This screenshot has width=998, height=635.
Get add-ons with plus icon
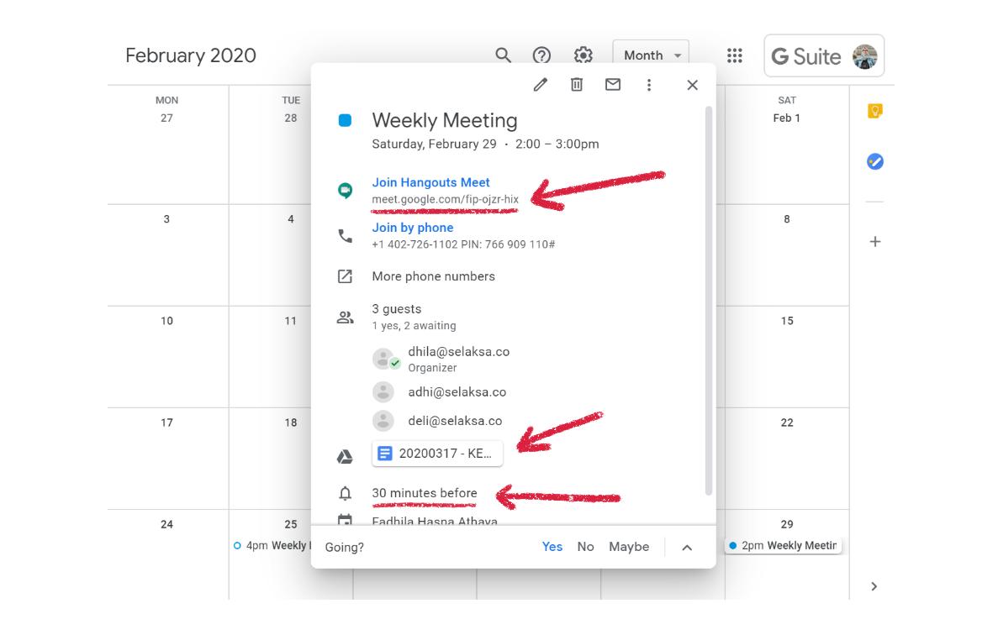click(875, 242)
